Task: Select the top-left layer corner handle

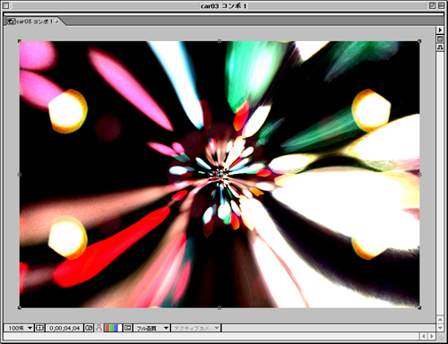Action: tap(20, 41)
